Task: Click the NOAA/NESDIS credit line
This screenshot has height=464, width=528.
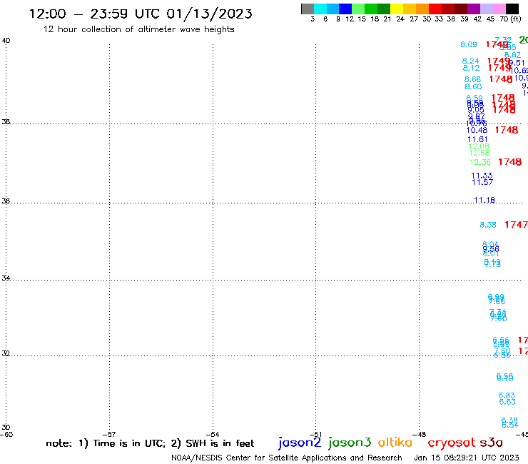Action: pyautogui.click(x=287, y=458)
